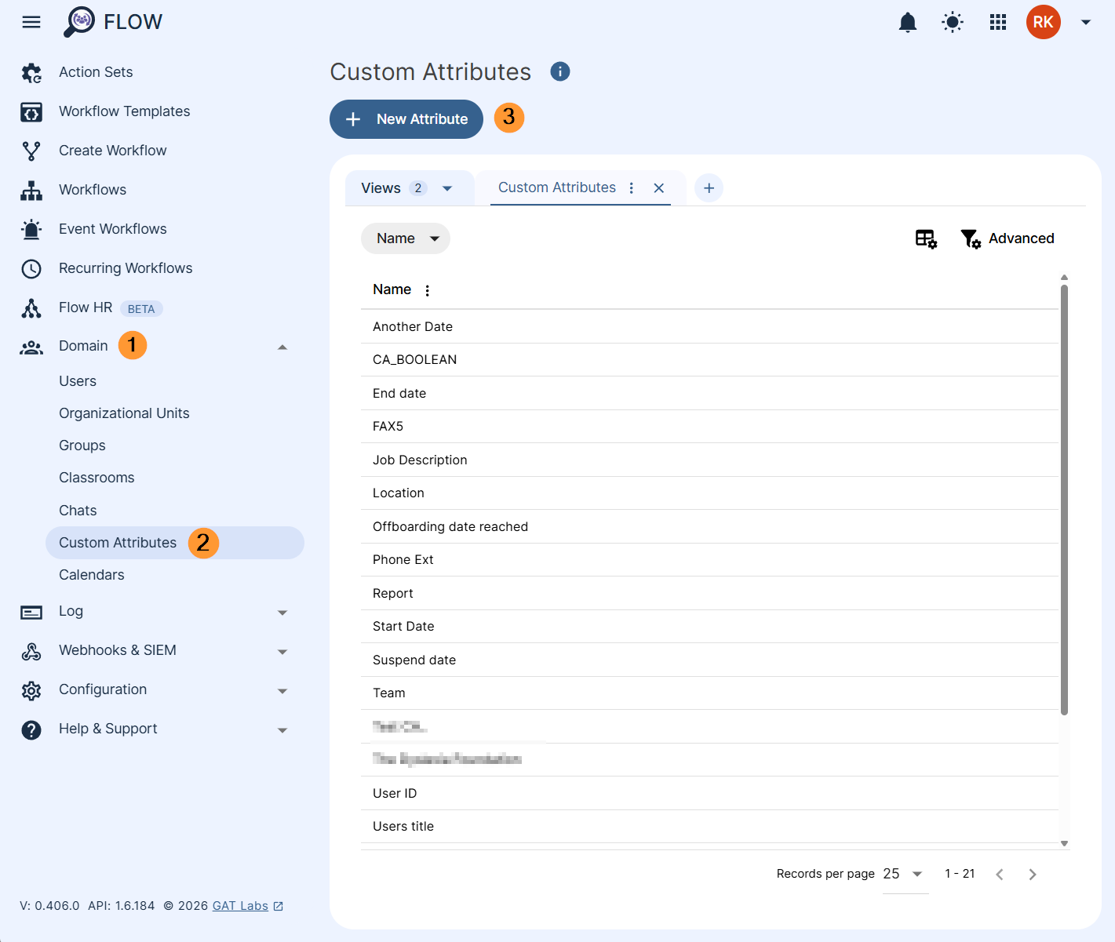Toggle the theme with the sun icon
This screenshot has height=942, width=1115.
coord(952,21)
